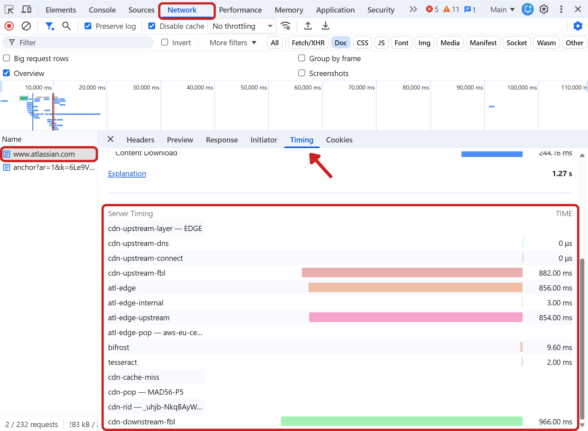Export HAR file with download icon
The width and height of the screenshot is (588, 431).
point(325,26)
